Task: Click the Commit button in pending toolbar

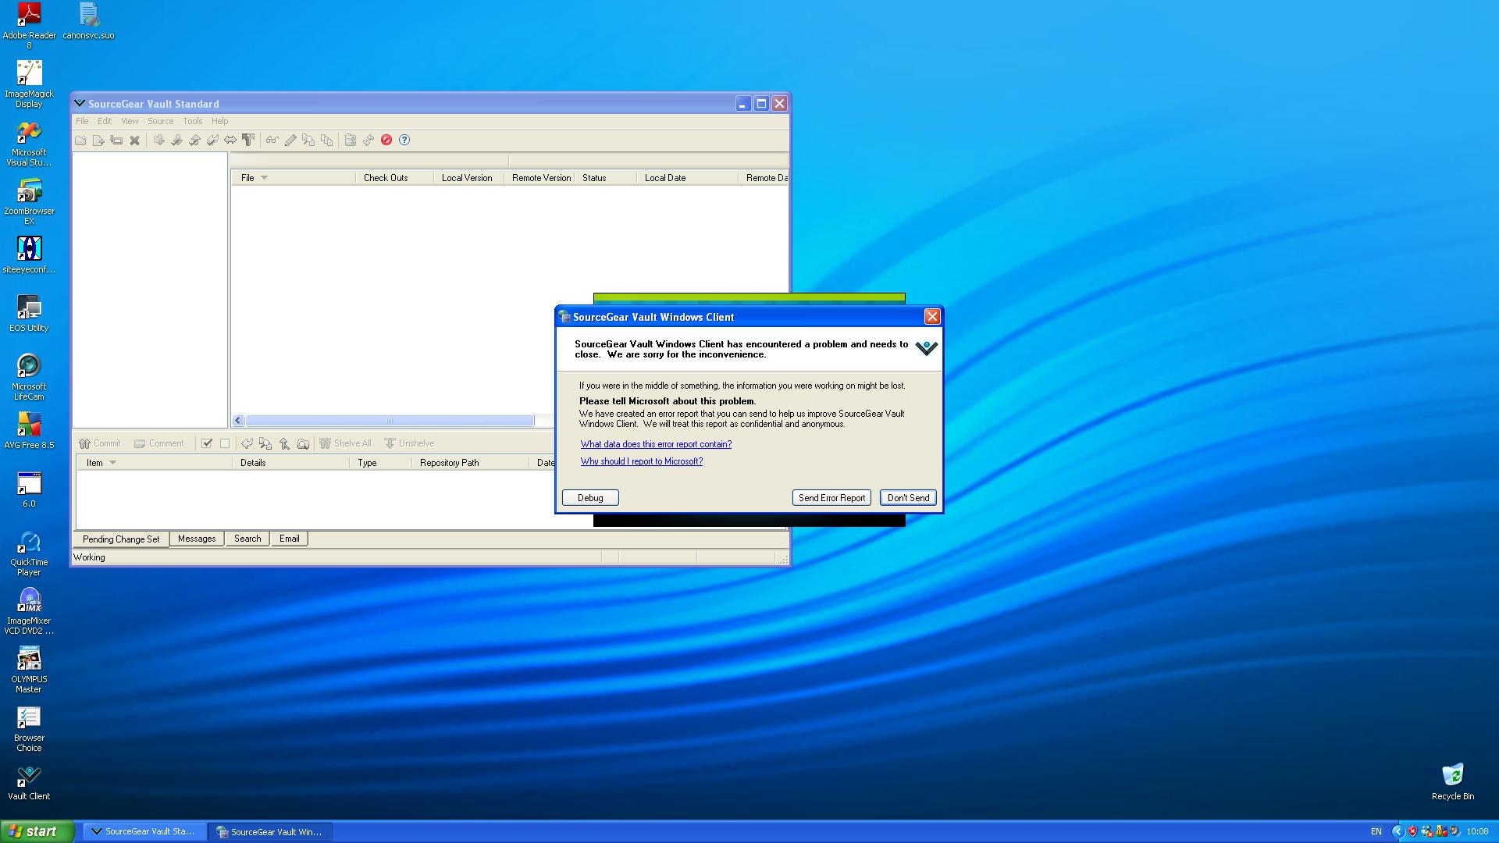Action: click(x=99, y=443)
